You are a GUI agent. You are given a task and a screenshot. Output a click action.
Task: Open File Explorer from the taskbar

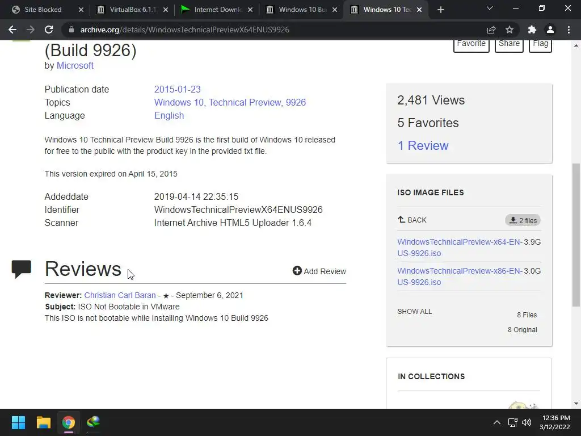coord(43,422)
